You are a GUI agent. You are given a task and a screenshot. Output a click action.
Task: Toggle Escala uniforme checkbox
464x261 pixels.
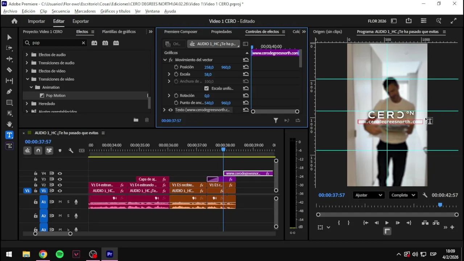(206, 88)
